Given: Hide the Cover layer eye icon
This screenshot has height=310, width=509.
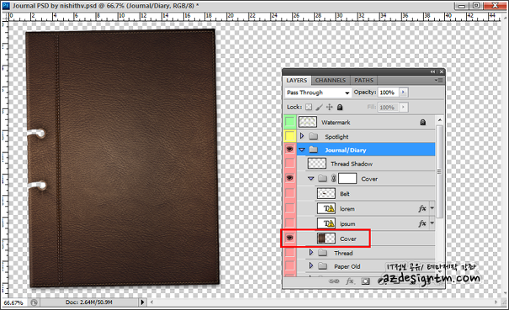Looking at the screenshot, I should click(289, 239).
